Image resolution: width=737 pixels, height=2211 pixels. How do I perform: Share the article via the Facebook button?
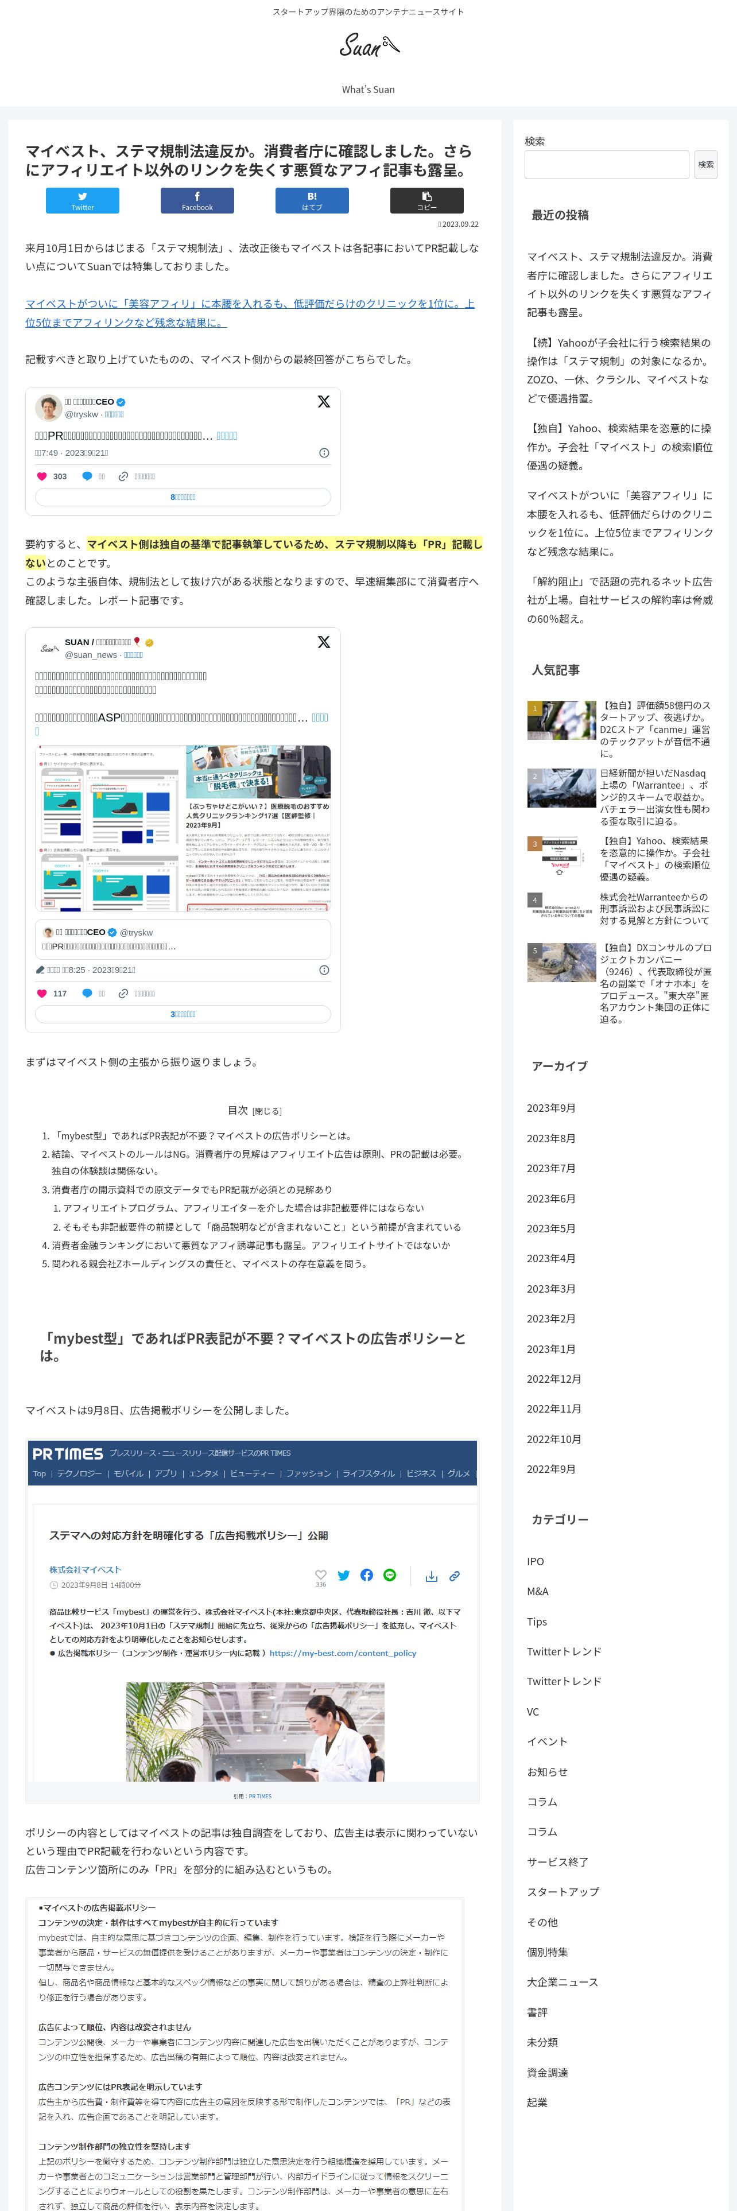tap(197, 200)
